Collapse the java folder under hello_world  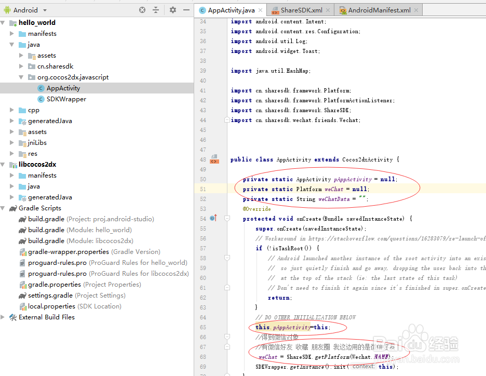coord(12,44)
